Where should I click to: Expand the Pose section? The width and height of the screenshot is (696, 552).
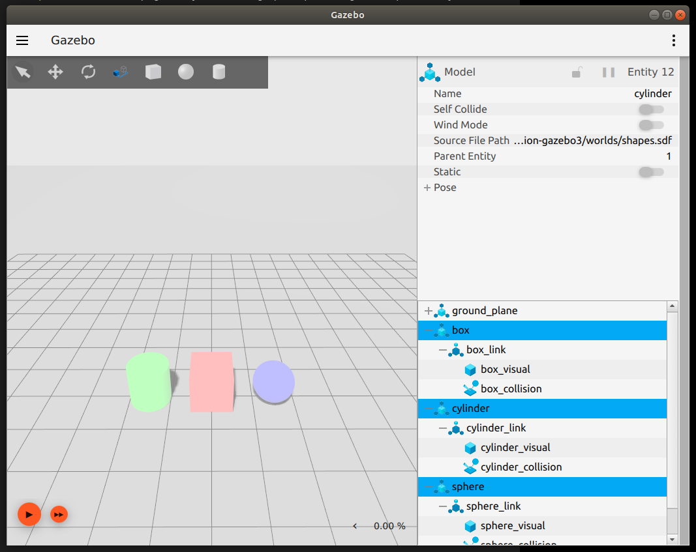coord(427,188)
